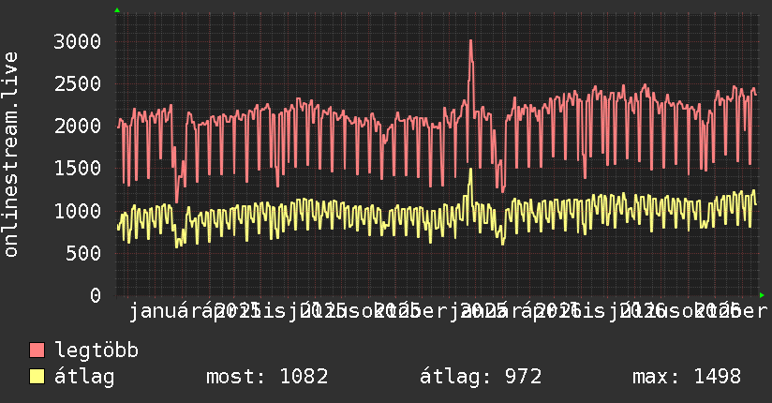Click the 1500 y-axis tick label

pos(78,169)
